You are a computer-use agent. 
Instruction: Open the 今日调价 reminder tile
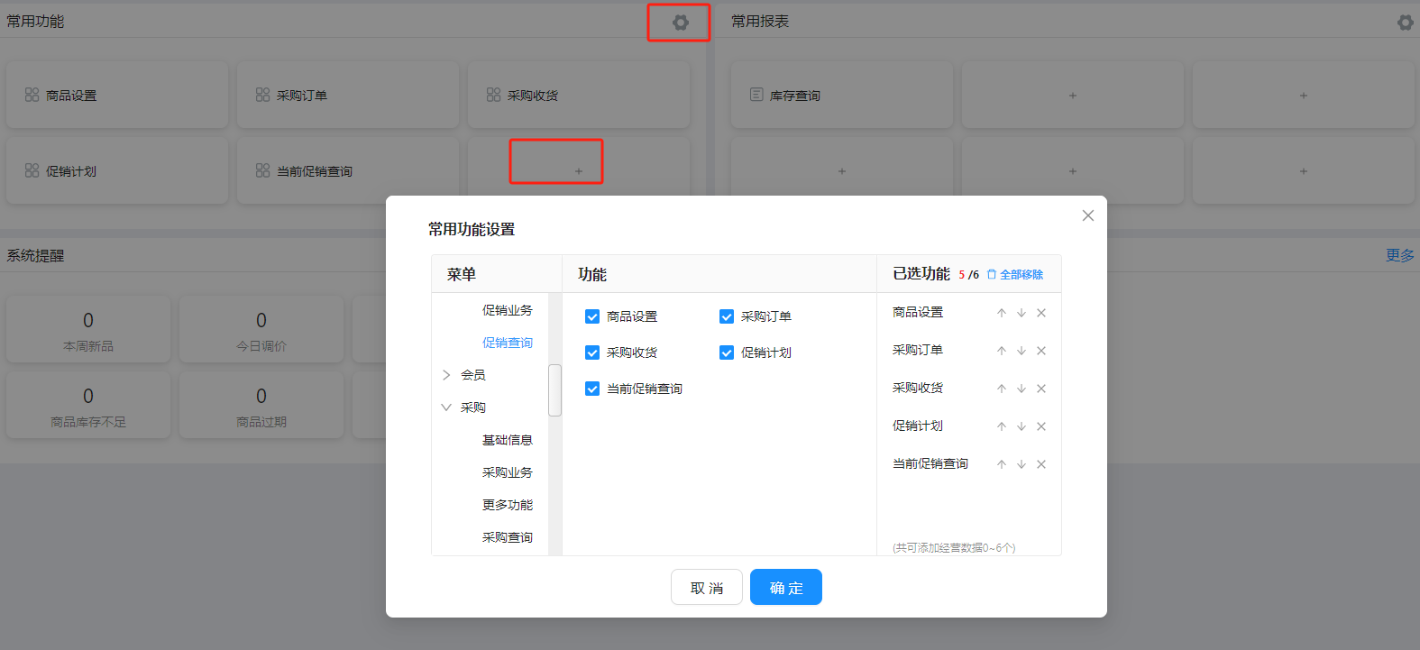click(261, 331)
